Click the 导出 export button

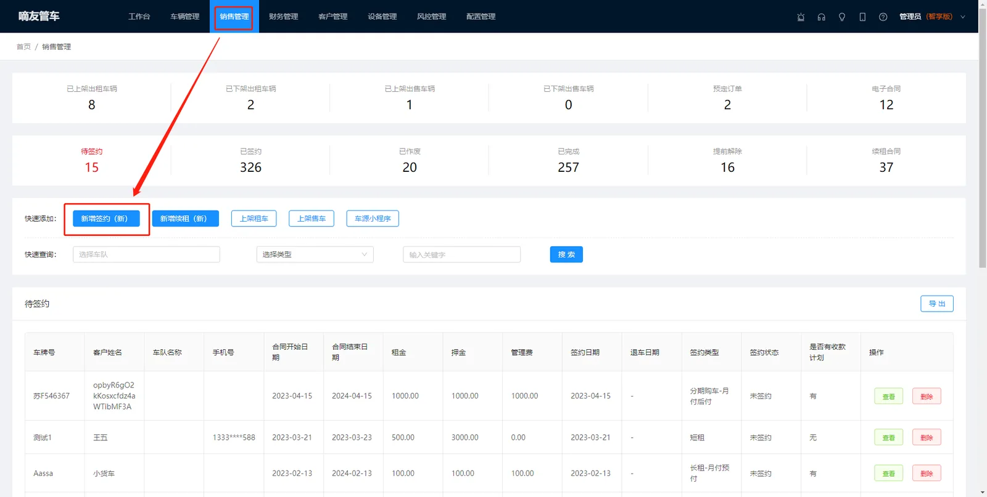tap(936, 304)
